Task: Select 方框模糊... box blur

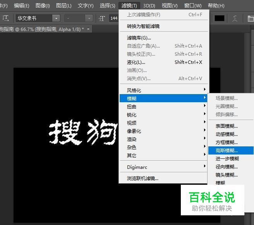Action: click(x=231, y=142)
